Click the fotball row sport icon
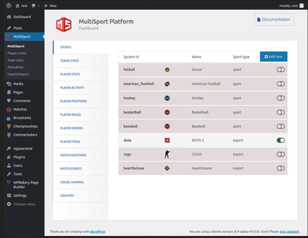This screenshot has width=308, height=238. 167,70
